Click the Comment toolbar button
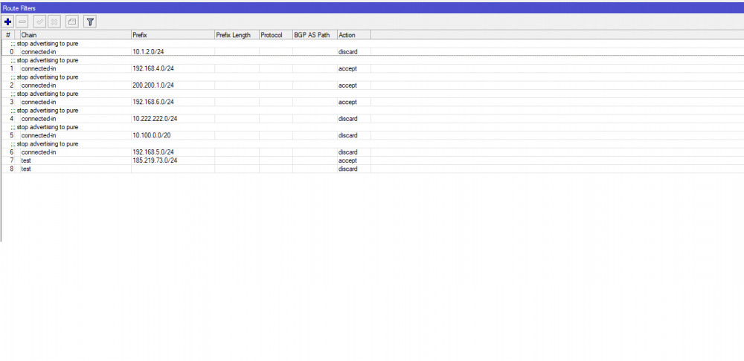 (71, 22)
